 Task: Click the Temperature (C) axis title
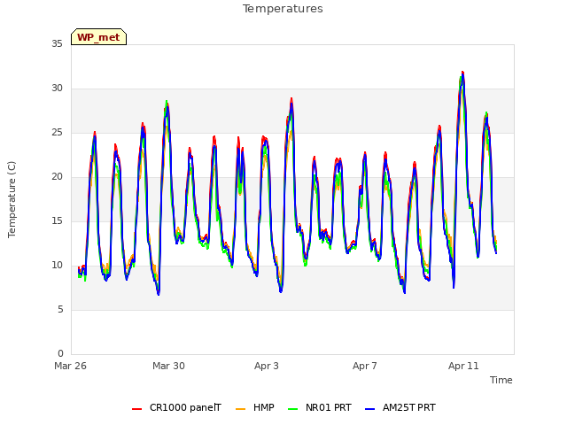pos(12,199)
